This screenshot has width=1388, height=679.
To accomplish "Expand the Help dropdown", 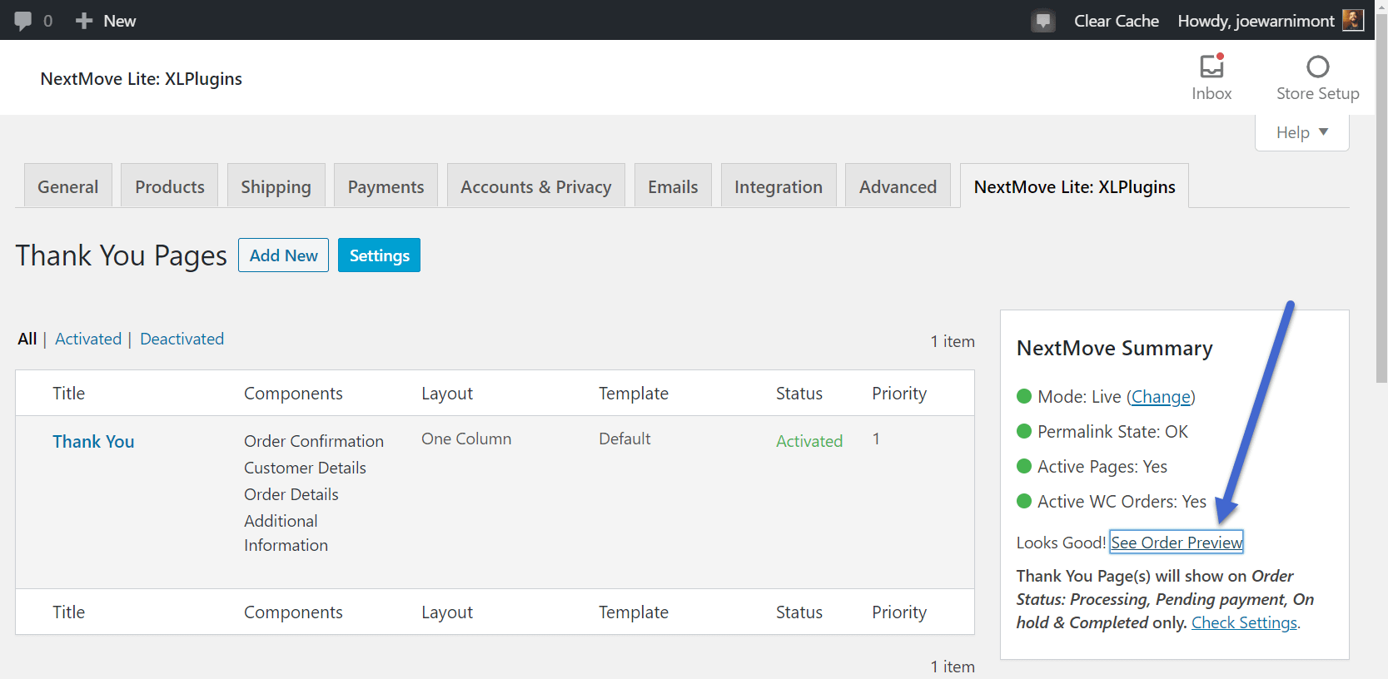I will 1301,132.
